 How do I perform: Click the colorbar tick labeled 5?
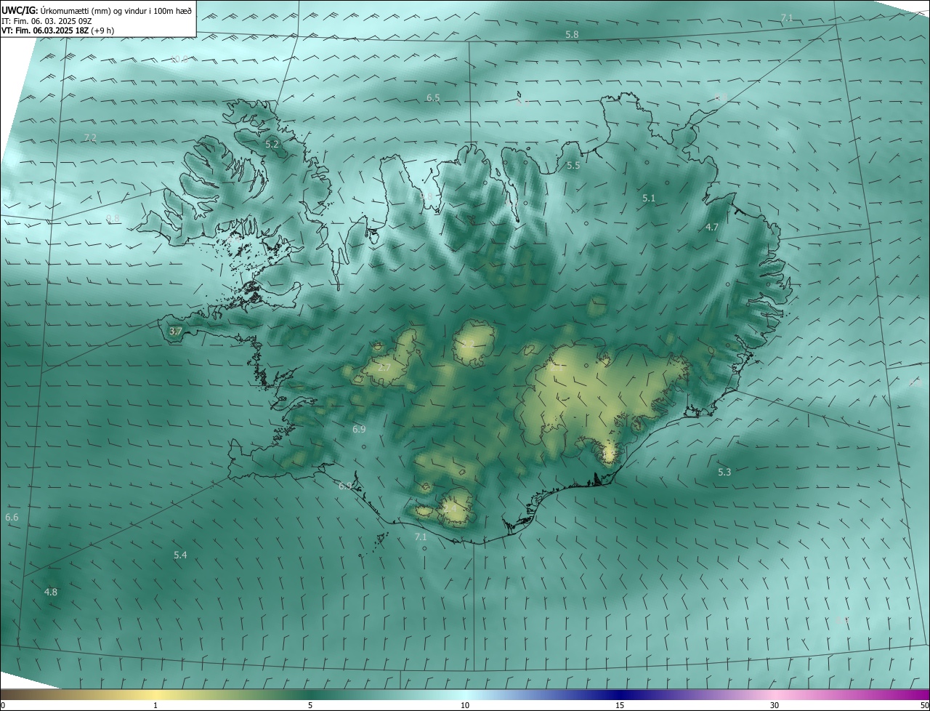point(310,705)
